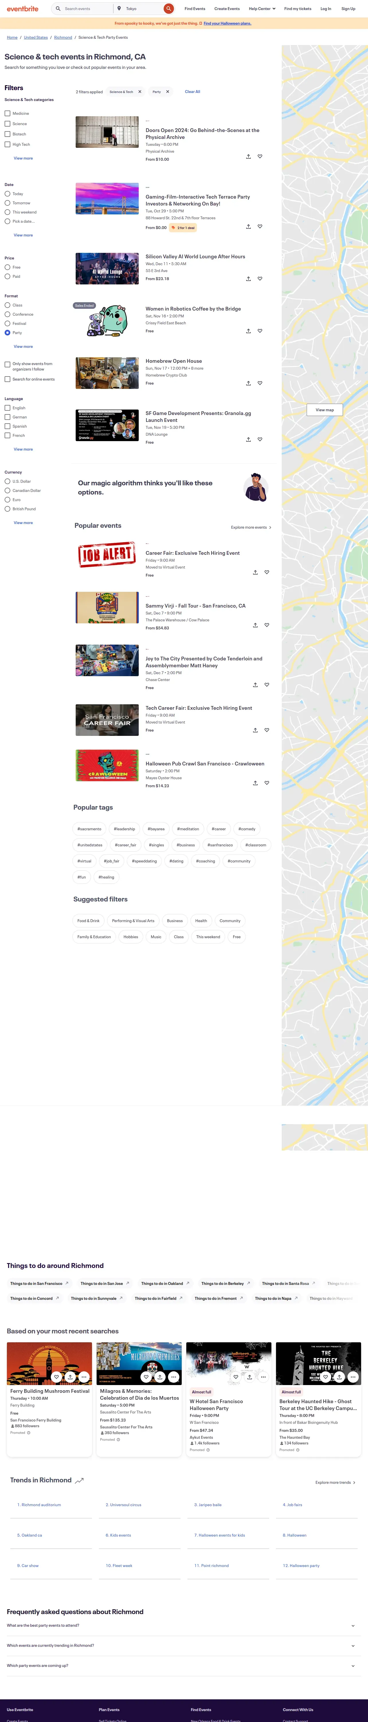Select the #meditation popular tag

[188, 829]
